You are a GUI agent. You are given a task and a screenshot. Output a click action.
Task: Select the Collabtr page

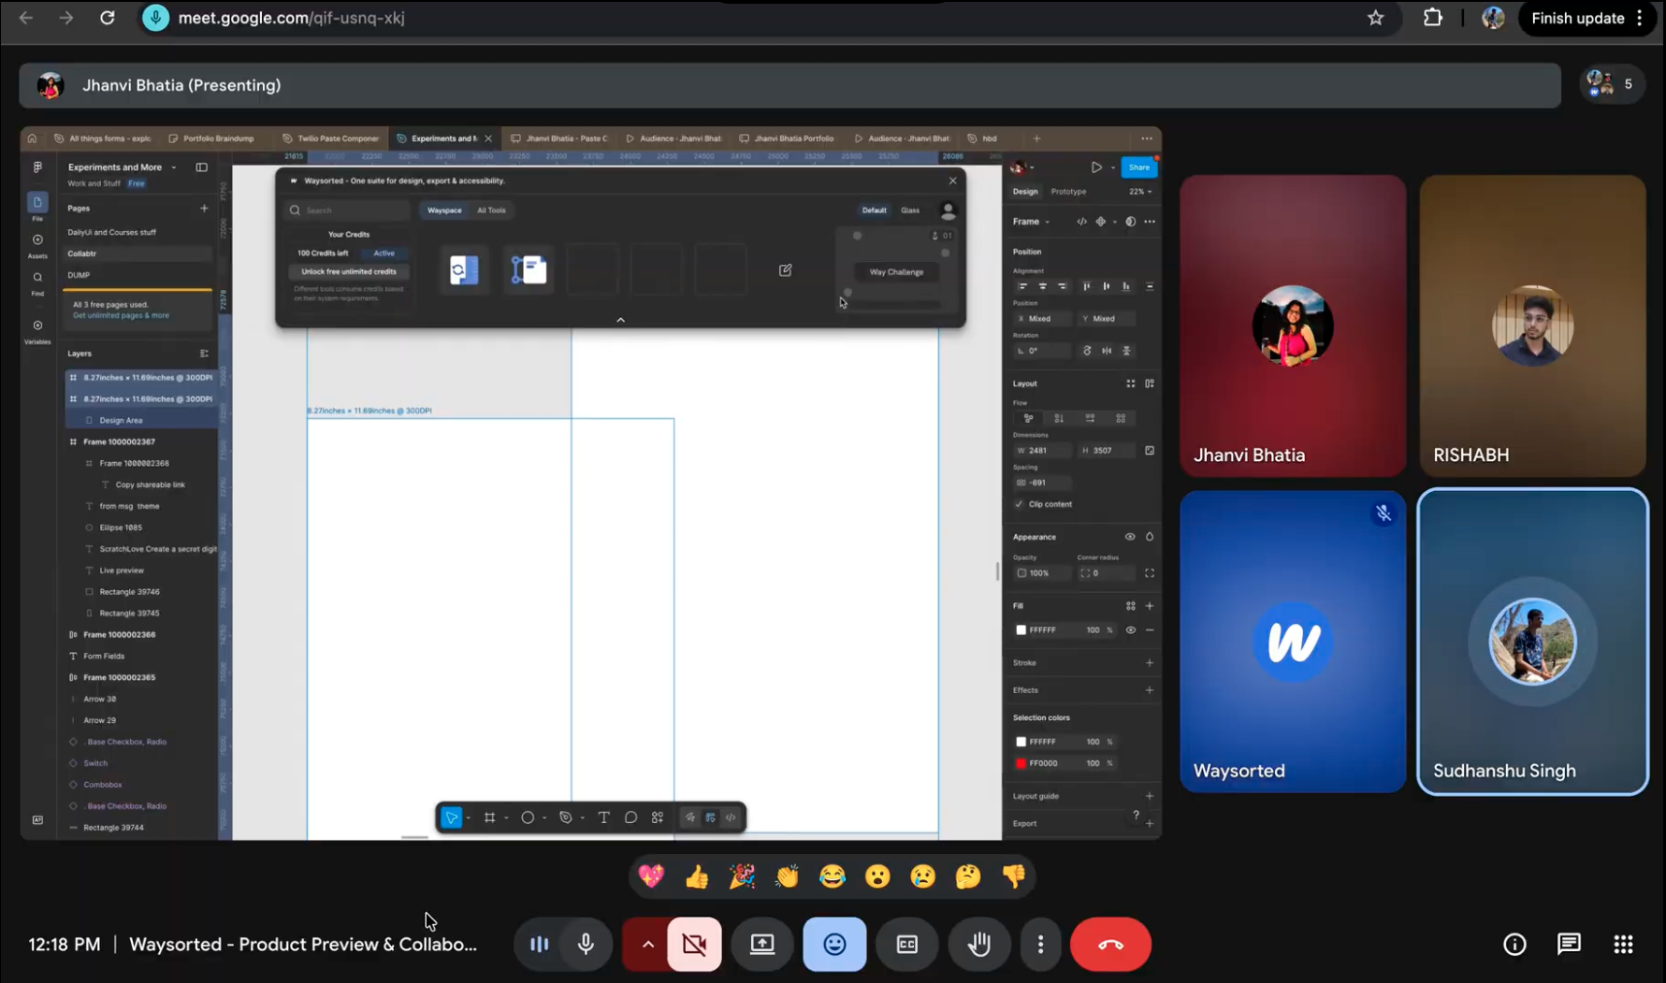138,253
